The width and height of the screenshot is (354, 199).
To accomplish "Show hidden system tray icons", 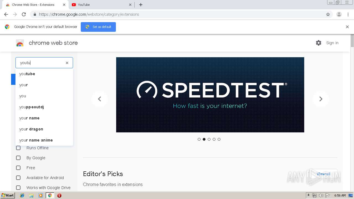I will (309, 195).
